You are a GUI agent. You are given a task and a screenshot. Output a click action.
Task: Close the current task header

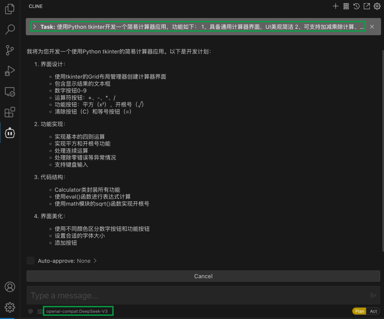click(x=372, y=27)
